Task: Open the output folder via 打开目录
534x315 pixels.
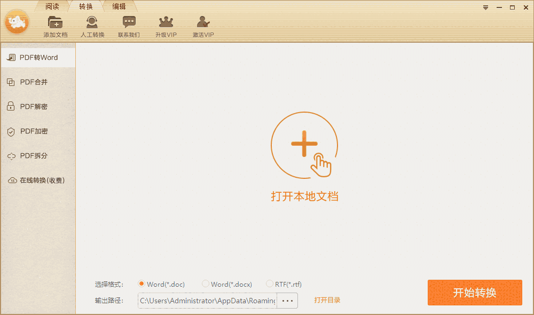Action: pyautogui.click(x=327, y=300)
